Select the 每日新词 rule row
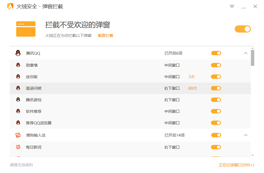Viewport: 264px width, 173px height. point(130,147)
